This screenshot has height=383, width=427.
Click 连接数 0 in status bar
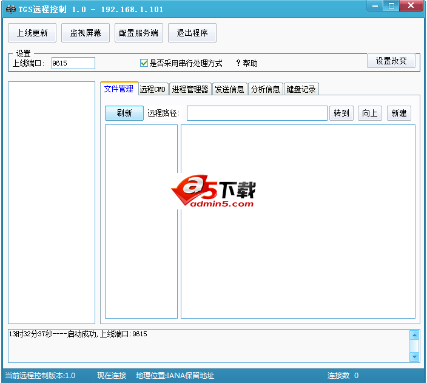pos(343,376)
